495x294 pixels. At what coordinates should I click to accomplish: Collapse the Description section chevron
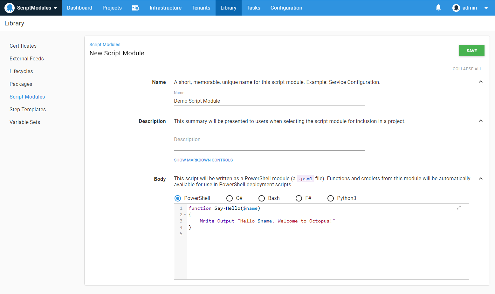480,121
